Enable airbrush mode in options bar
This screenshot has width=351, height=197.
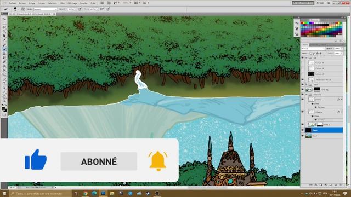102,9
